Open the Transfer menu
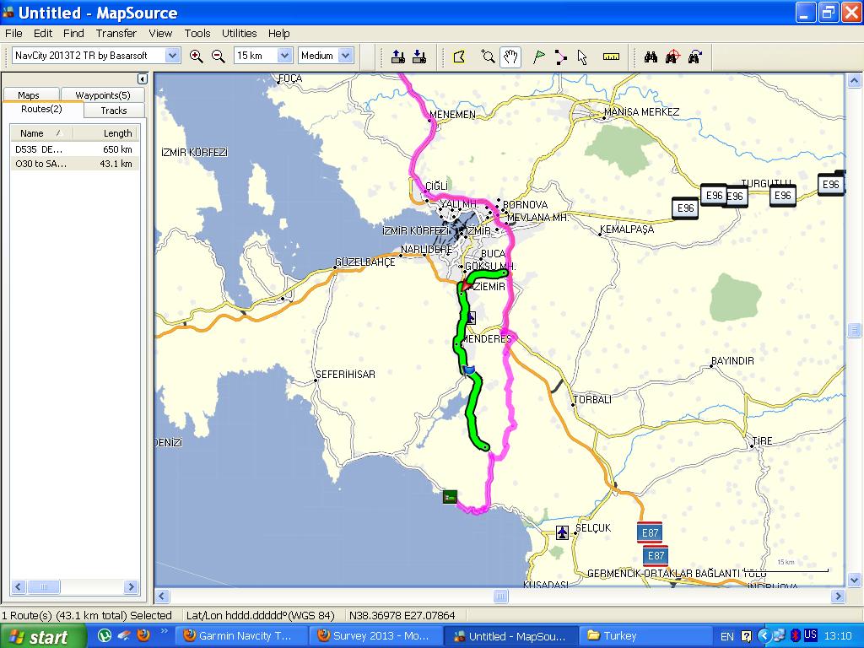 [x=116, y=34]
